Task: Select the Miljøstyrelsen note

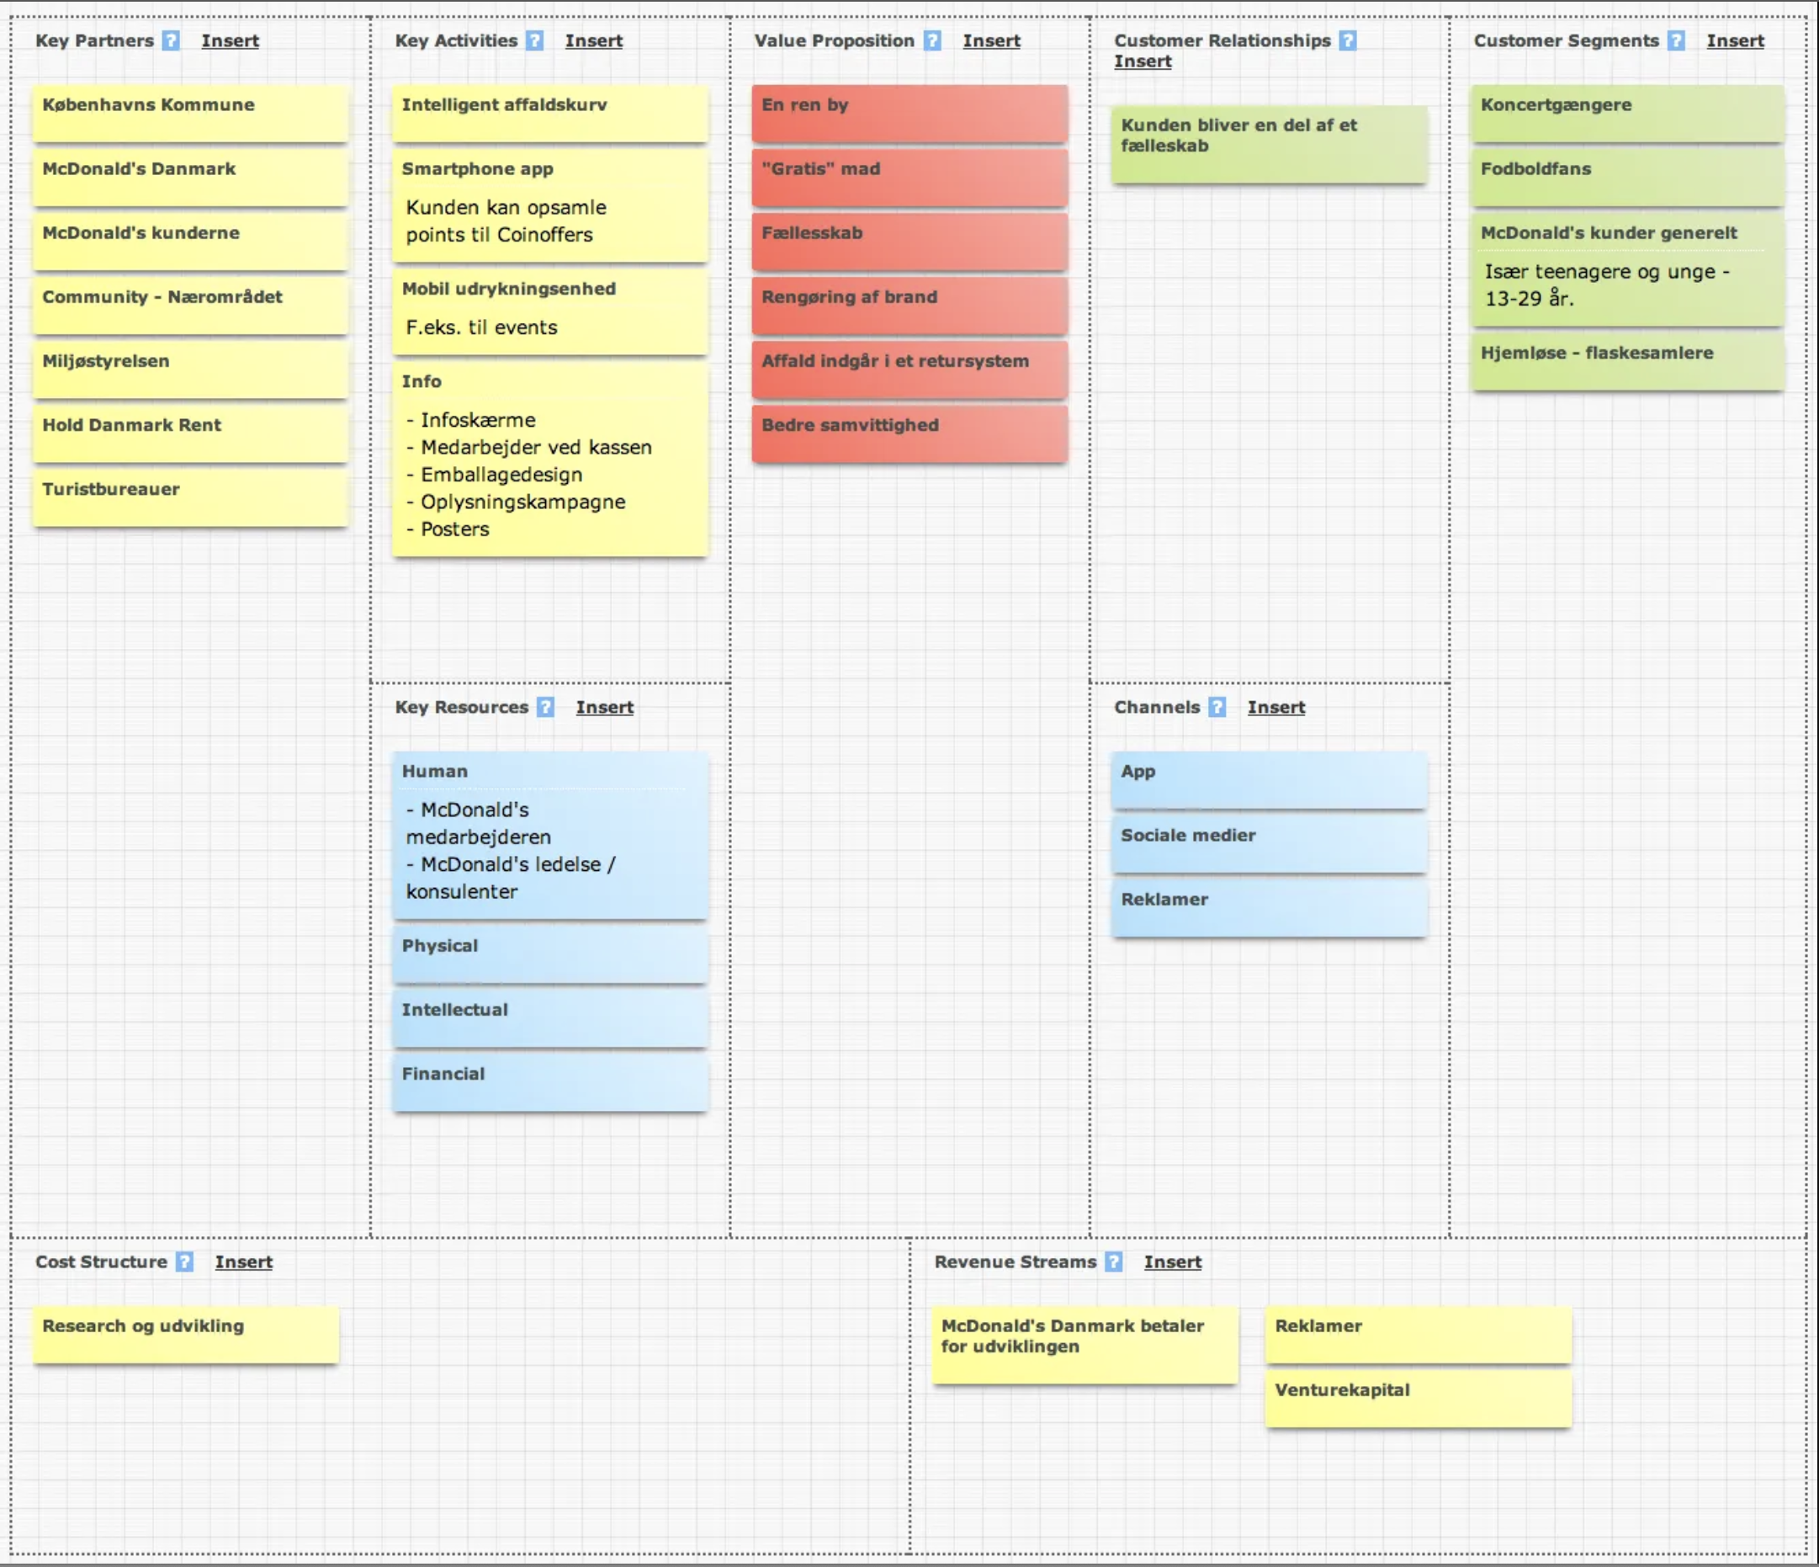Action: 190,369
